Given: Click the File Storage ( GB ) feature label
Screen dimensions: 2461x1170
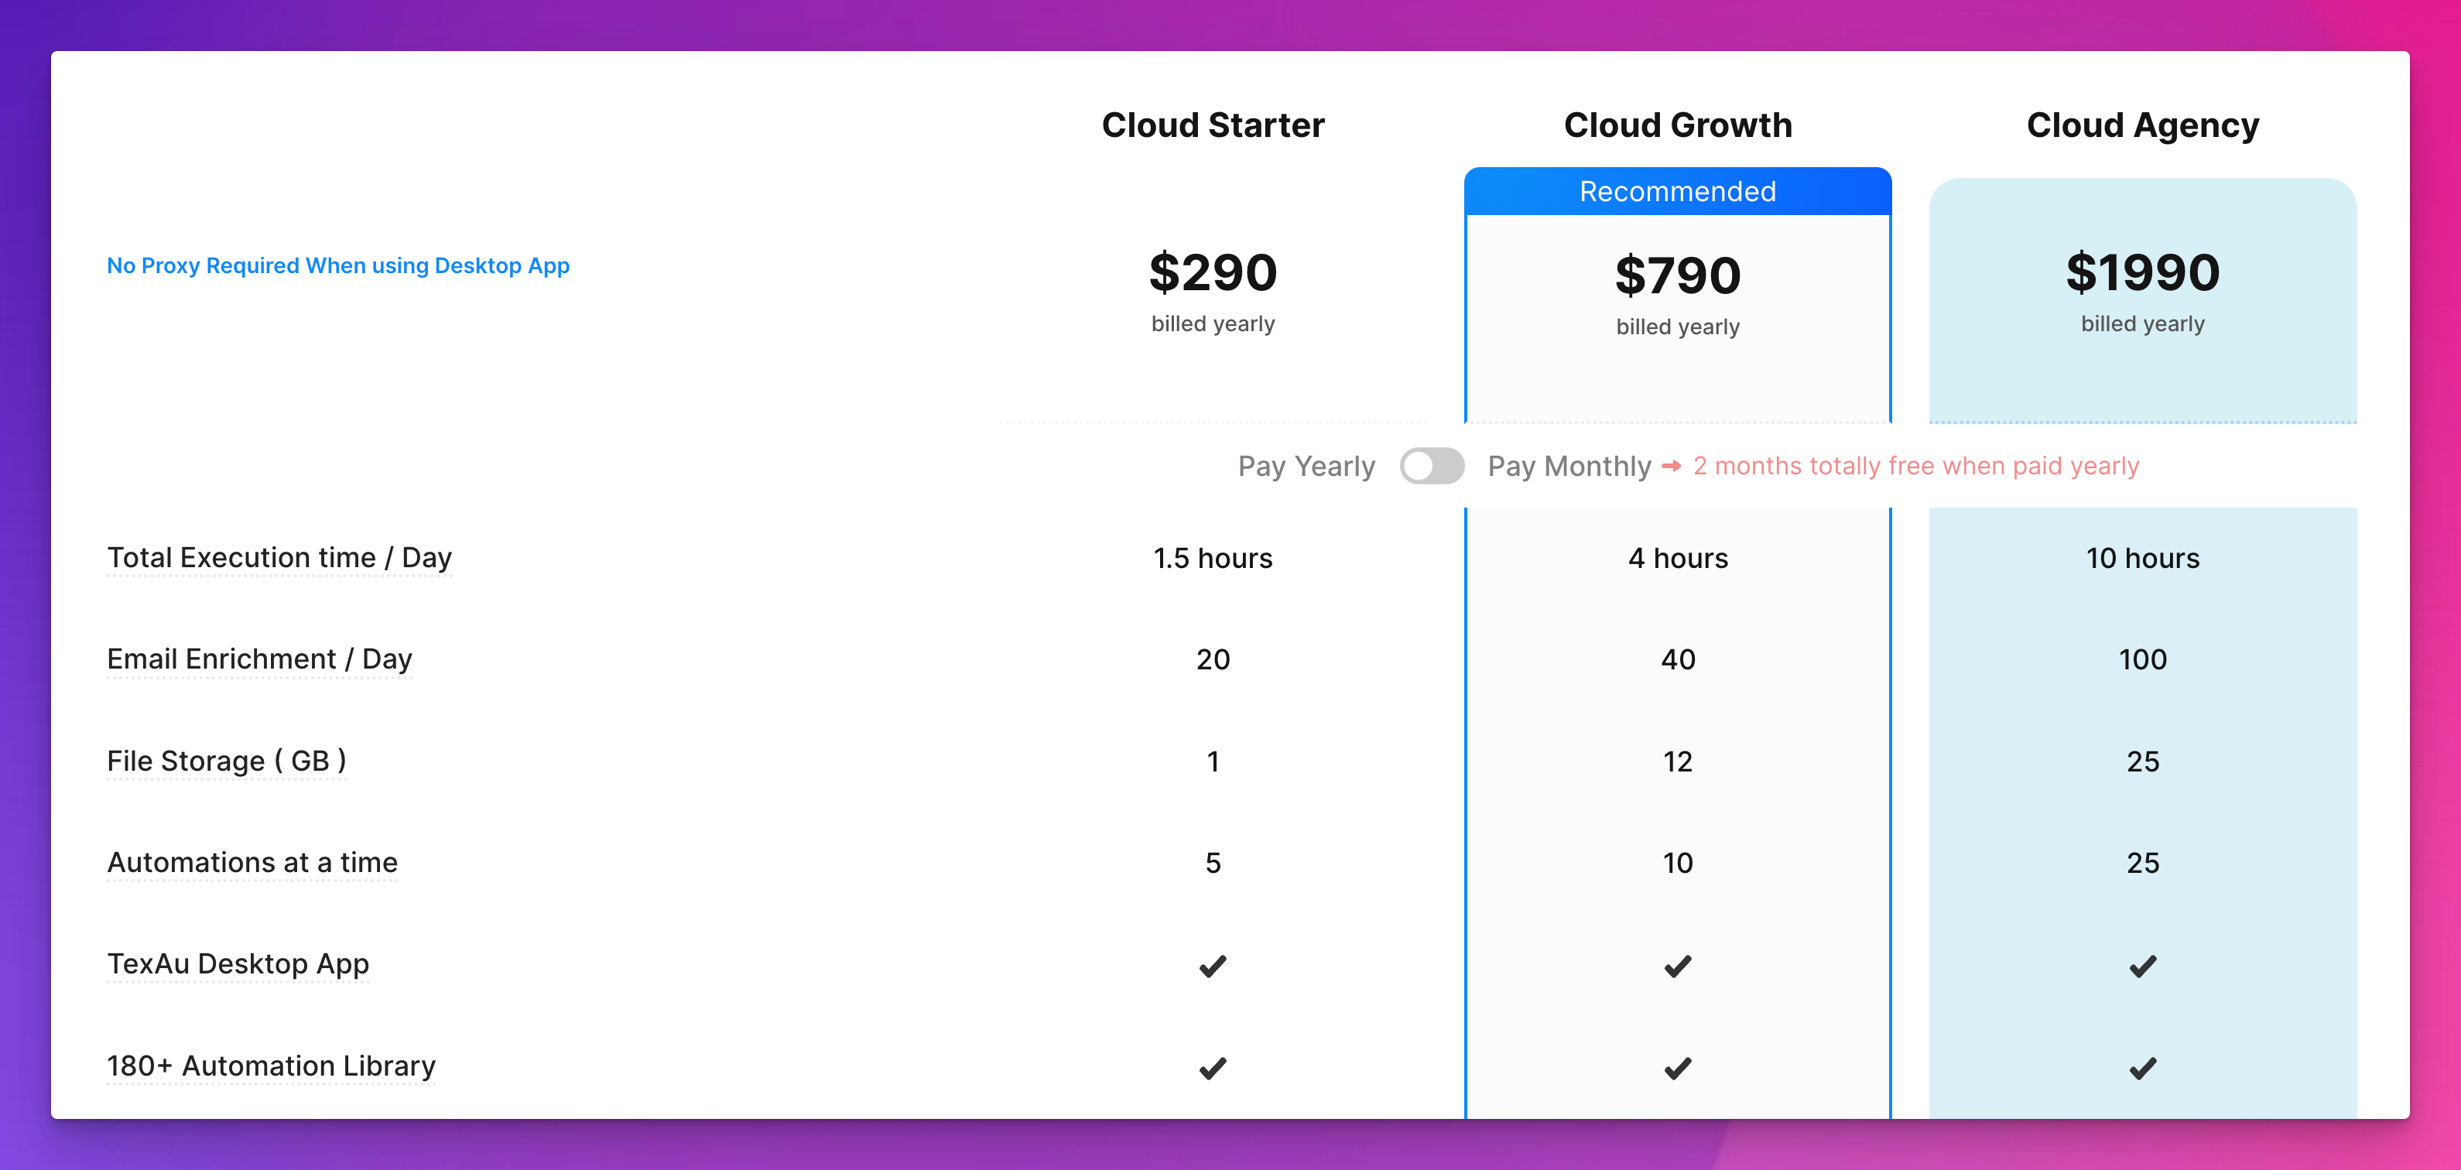Looking at the screenshot, I should pos(227,761).
